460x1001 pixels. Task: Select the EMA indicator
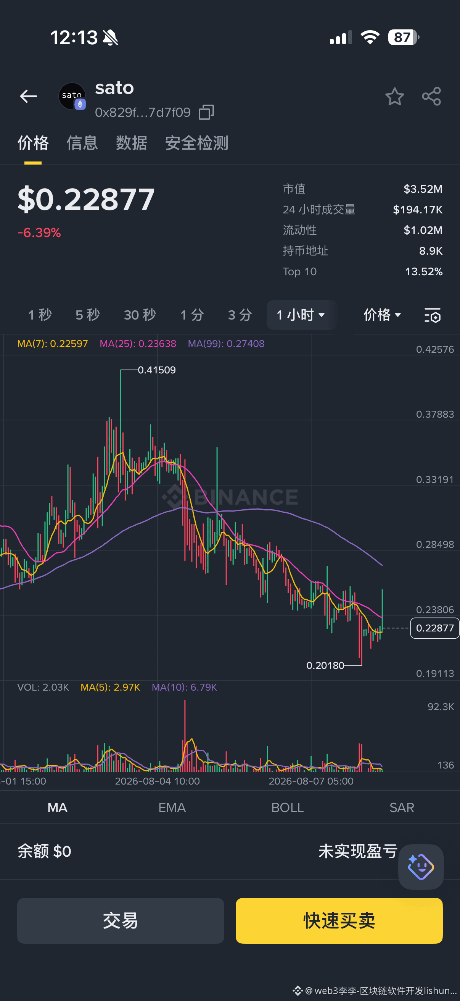172,807
